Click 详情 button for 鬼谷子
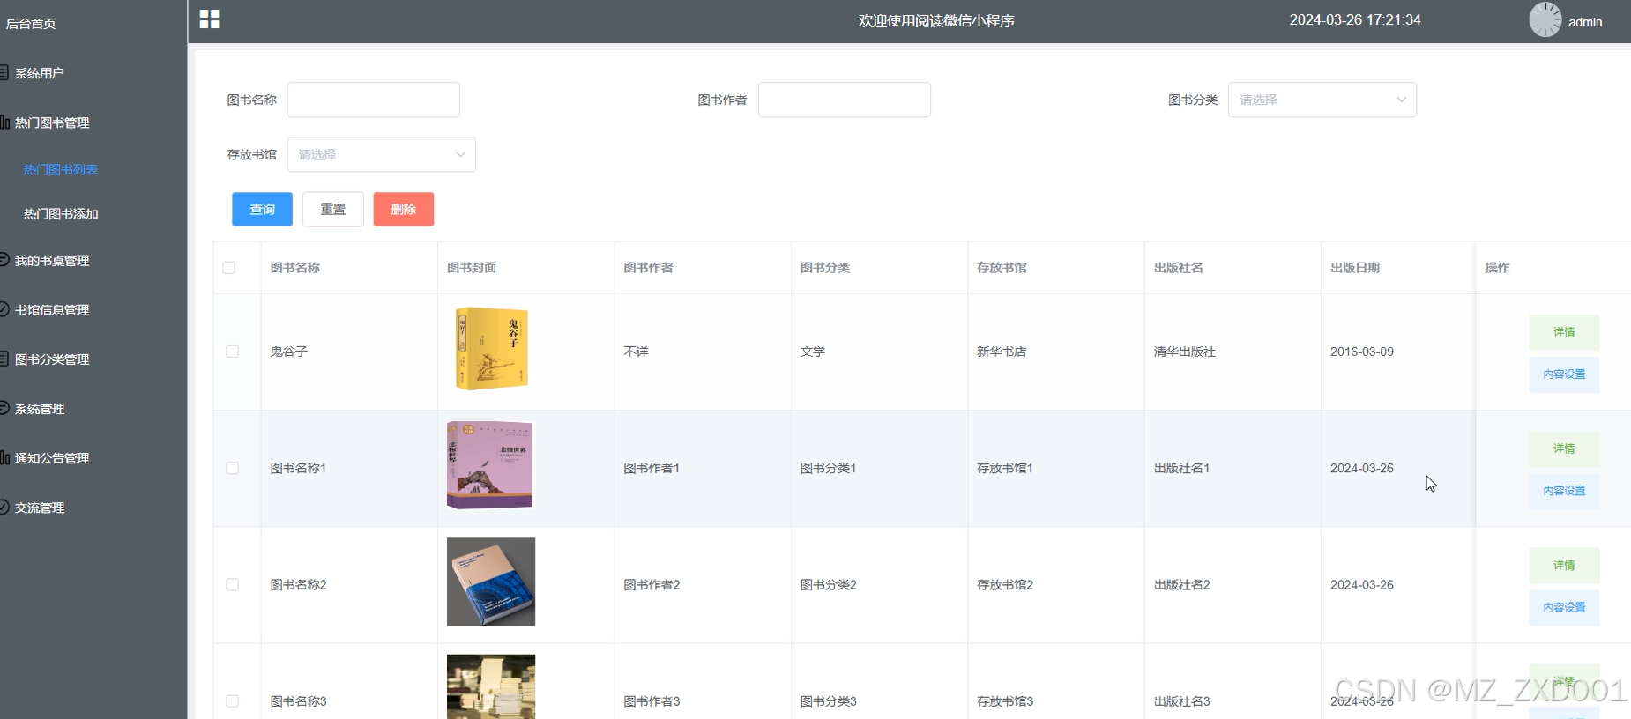The height and width of the screenshot is (719, 1631). (x=1564, y=332)
